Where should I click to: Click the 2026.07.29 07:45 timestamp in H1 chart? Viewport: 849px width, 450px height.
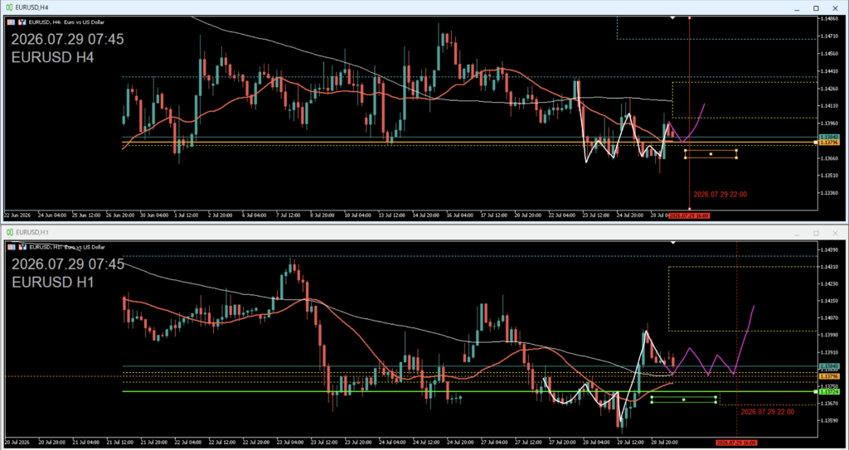(68, 264)
